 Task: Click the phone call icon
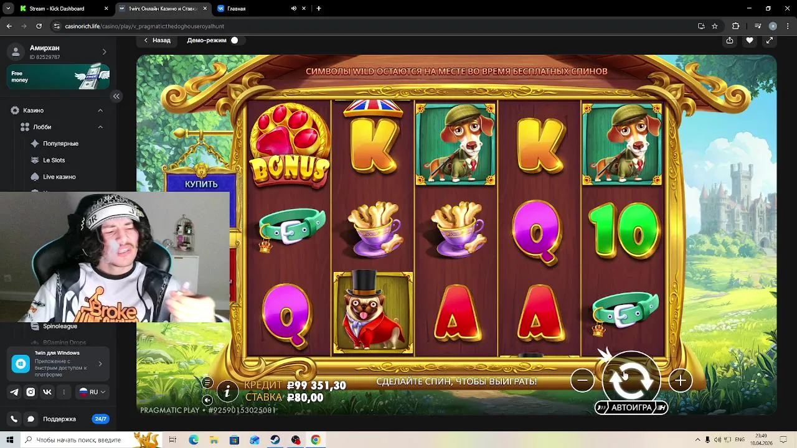point(14,419)
